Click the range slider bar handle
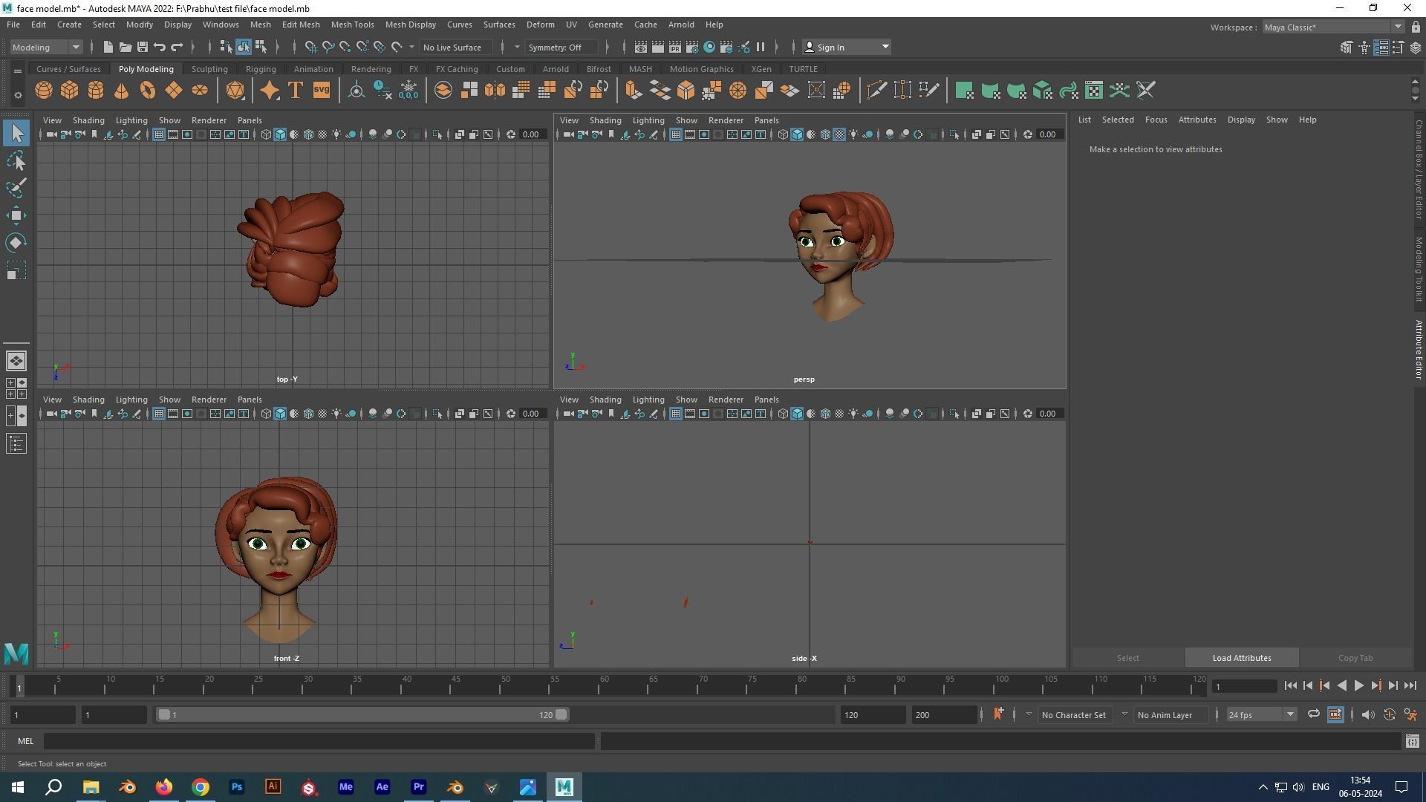 (x=362, y=714)
